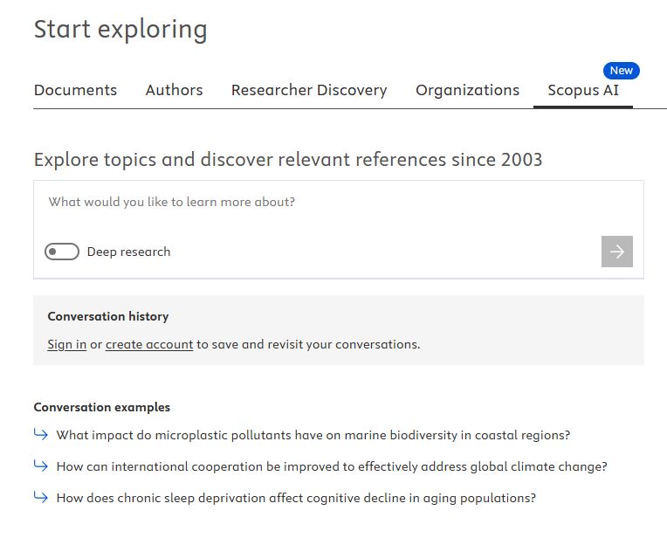The image size is (667, 545).
Task: Click the Conversation history heading
Action: click(x=108, y=316)
